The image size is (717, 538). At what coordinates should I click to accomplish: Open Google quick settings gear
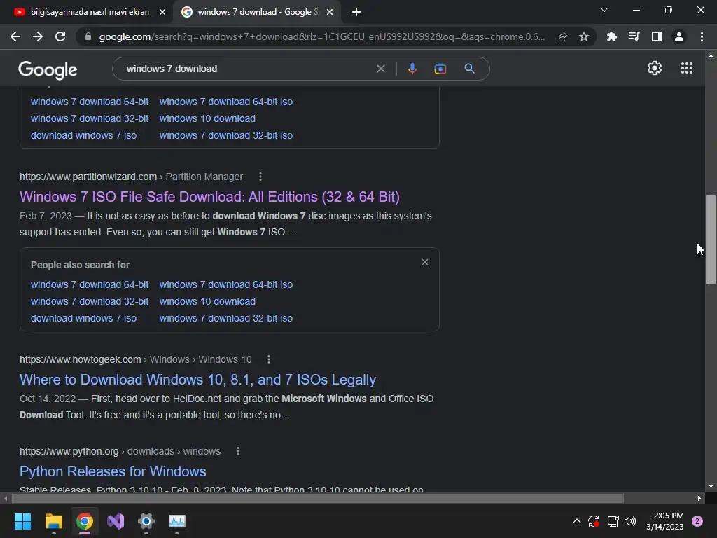pos(655,68)
